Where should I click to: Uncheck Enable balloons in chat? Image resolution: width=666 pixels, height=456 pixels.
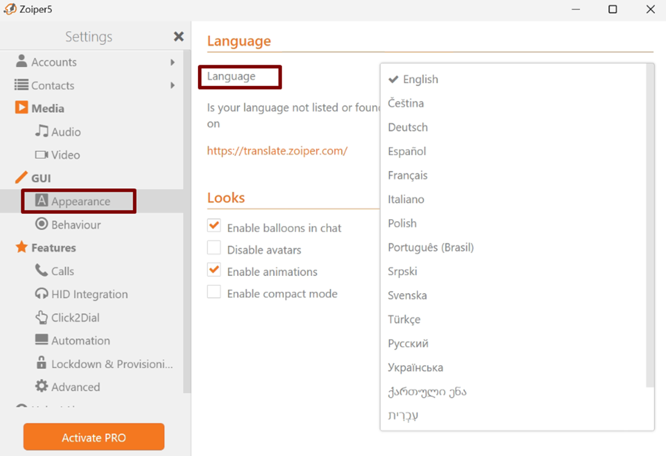pos(214,226)
